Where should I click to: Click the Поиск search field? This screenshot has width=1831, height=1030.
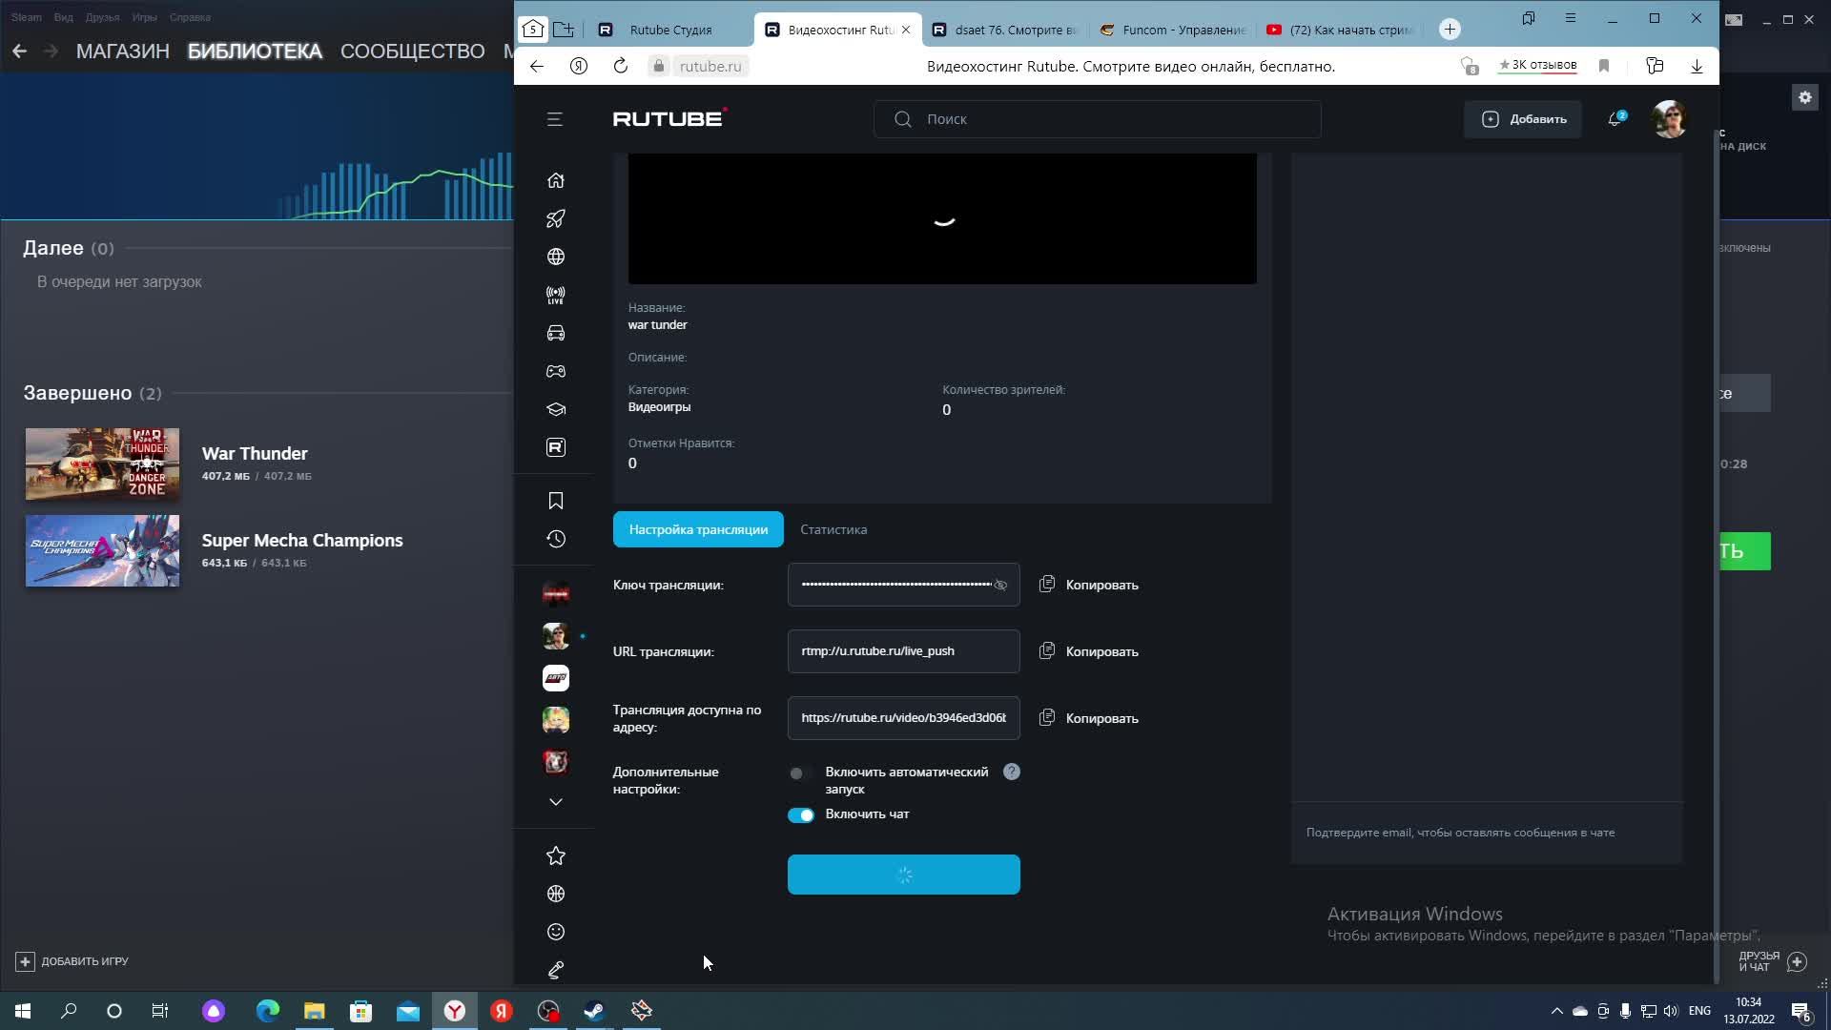tap(1097, 119)
